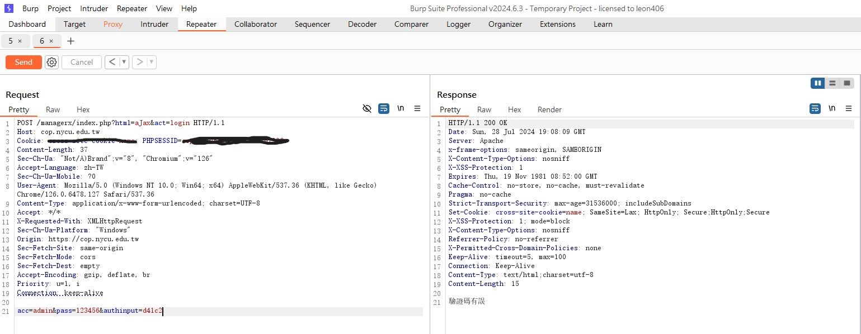Image resolution: width=861 pixels, height=334 pixels.
Task: Toggle response line wrap icon
Action: tap(815, 108)
